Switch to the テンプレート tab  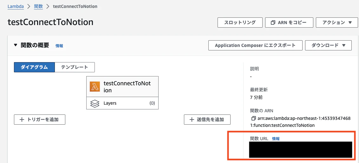[x=75, y=67]
